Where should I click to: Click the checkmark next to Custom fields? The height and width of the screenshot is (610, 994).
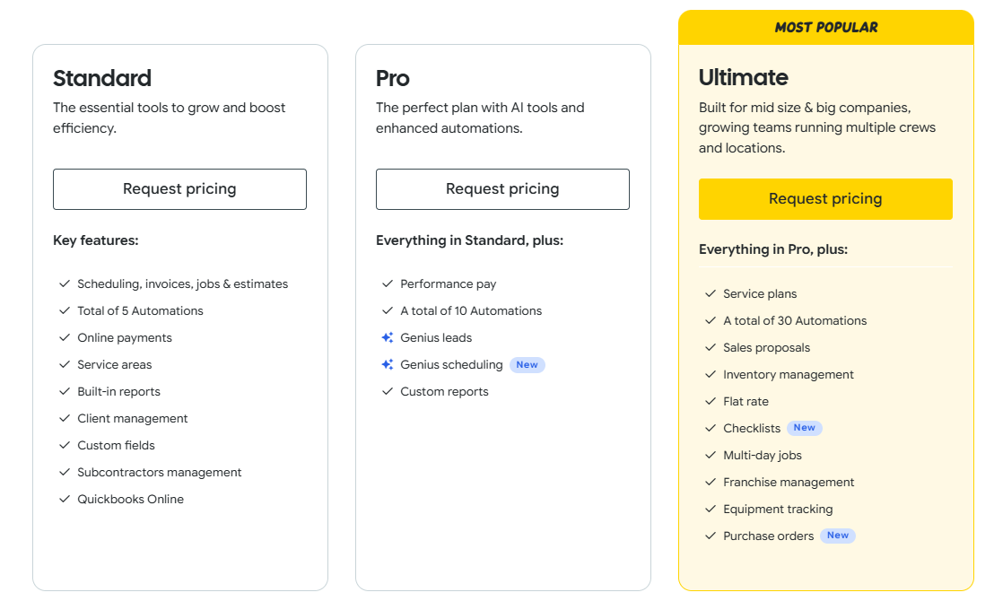pyautogui.click(x=65, y=445)
